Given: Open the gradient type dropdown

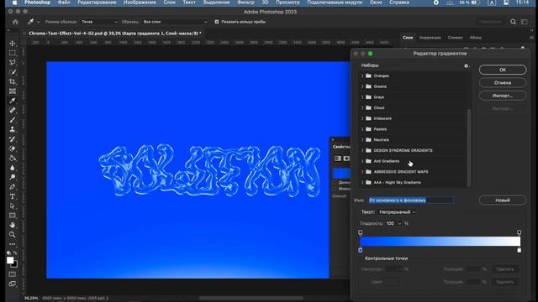Looking at the screenshot, I should point(398,212).
